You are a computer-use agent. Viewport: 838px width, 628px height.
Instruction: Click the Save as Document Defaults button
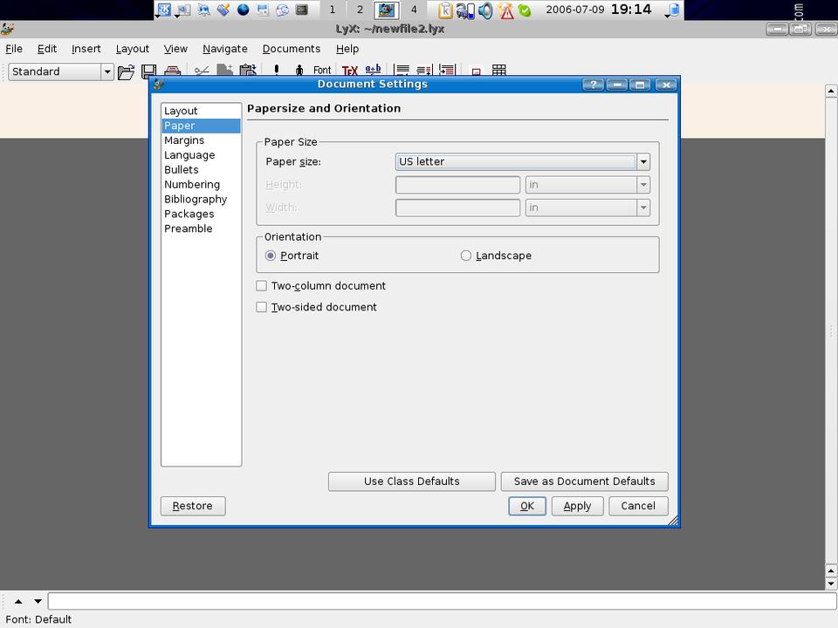(x=584, y=481)
